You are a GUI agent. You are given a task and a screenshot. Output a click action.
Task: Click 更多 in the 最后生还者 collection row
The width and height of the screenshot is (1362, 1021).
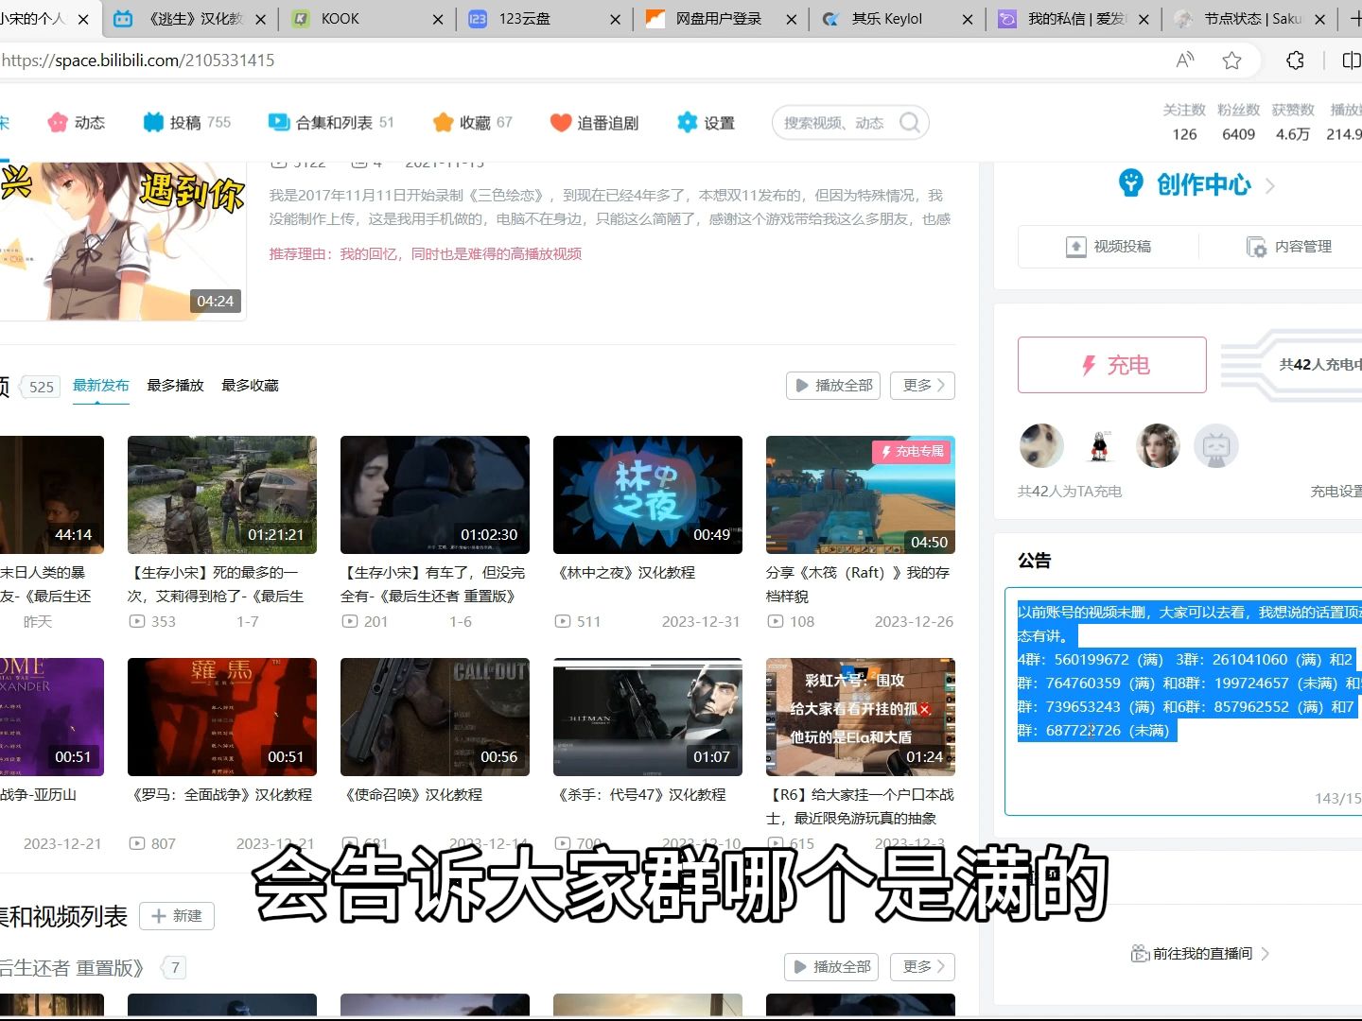922,967
